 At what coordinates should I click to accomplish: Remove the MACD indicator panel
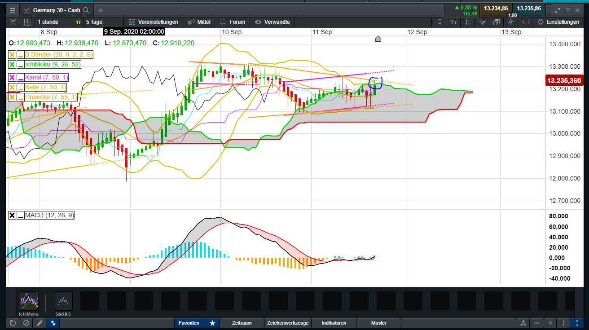coord(12,216)
